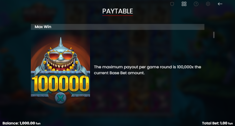Image resolution: width=235 pixels, height=126 pixels.
Task: Click the paytable scrollbar thumb
Action: pos(214,35)
